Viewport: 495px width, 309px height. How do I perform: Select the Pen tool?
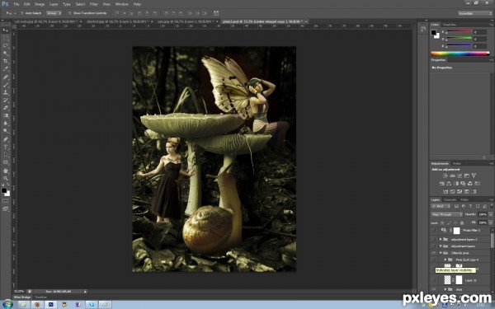click(x=6, y=139)
